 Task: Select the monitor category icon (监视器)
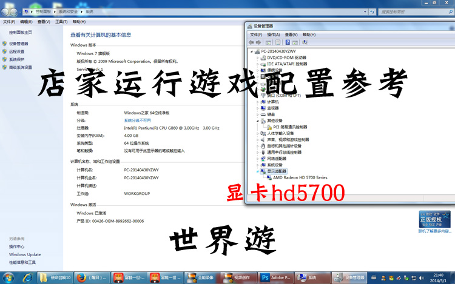(x=263, y=108)
